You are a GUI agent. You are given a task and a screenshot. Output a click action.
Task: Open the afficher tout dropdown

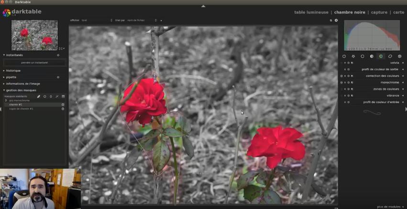click(97, 20)
